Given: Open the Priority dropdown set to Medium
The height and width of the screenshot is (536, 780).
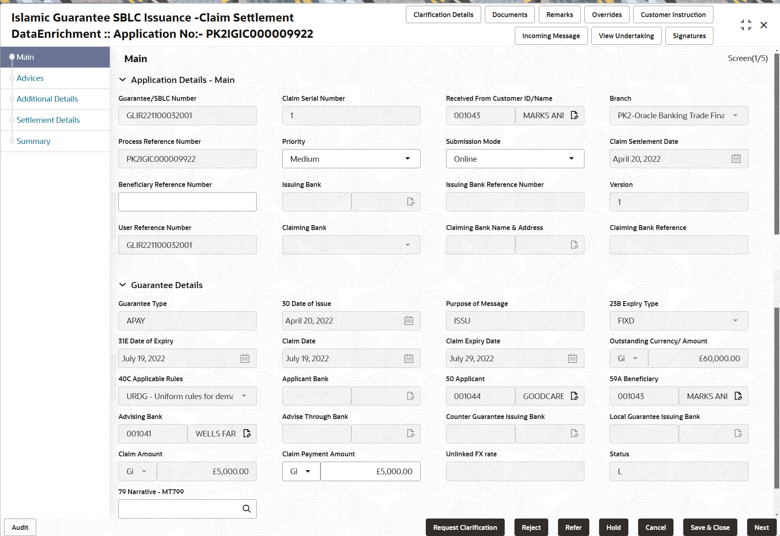Looking at the screenshot, I should click(x=351, y=159).
